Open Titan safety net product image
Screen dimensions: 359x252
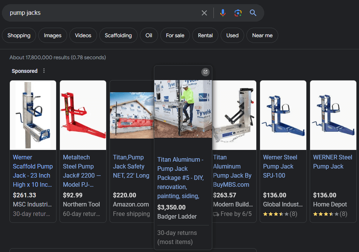(x=132, y=115)
